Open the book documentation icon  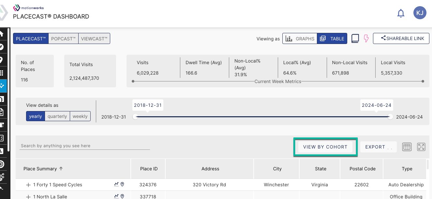click(355, 38)
